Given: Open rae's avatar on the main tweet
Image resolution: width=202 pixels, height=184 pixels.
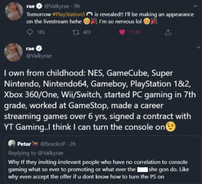Looking at the screenshot, I should coord(14,52).
